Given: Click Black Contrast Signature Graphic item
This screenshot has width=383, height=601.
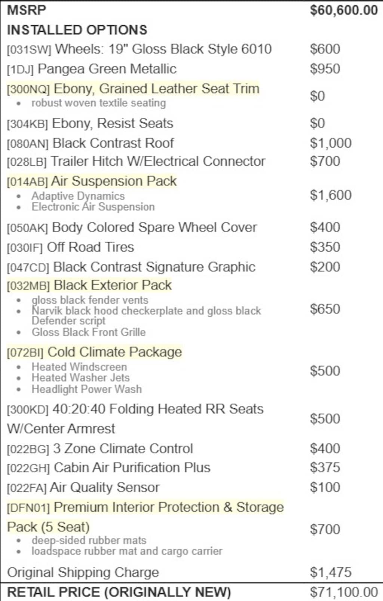Looking at the screenshot, I should tap(154, 267).
